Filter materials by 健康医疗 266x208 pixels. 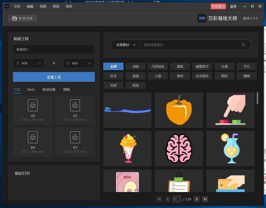tap(202, 66)
